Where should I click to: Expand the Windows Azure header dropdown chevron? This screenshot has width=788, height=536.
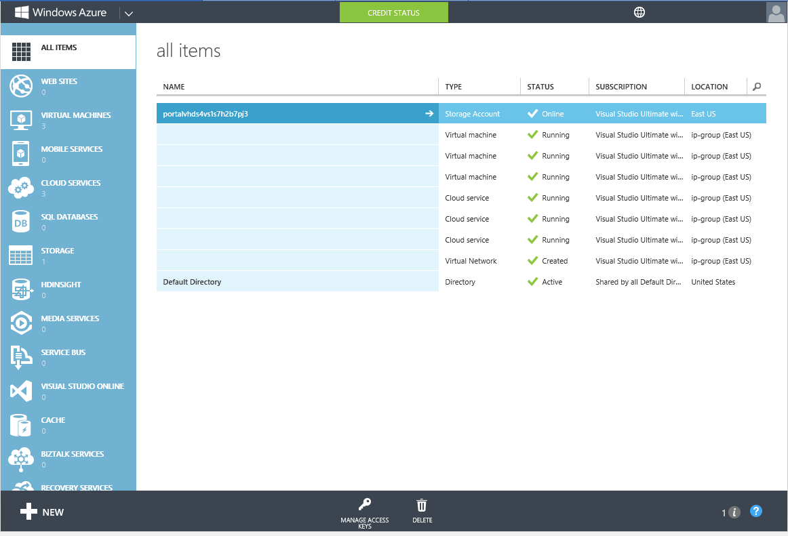[x=129, y=14]
